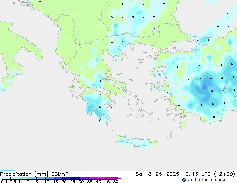
Task: Click the "25" legend scale label
Action: click(x=73, y=182)
